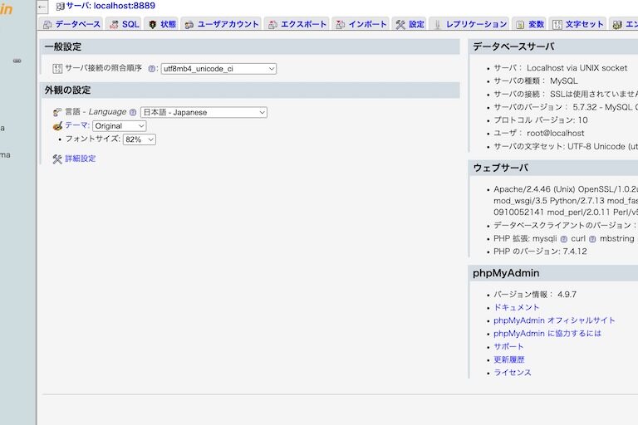Screen dimensions: 638x425
Task: Click the replication tab icon
Action: pos(438,25)
